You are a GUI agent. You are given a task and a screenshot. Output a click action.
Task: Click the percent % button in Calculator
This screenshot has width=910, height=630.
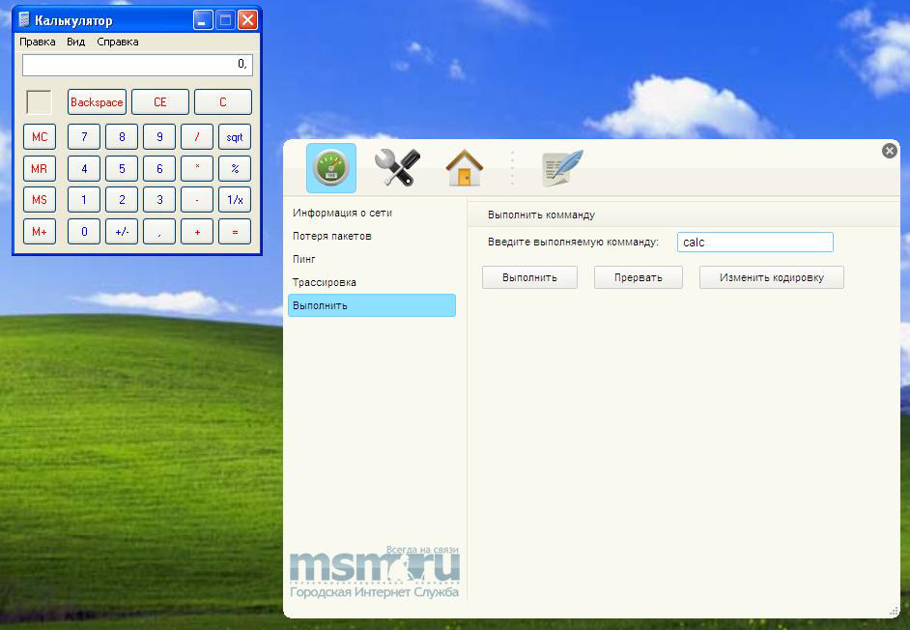click(x=235, y=168)
